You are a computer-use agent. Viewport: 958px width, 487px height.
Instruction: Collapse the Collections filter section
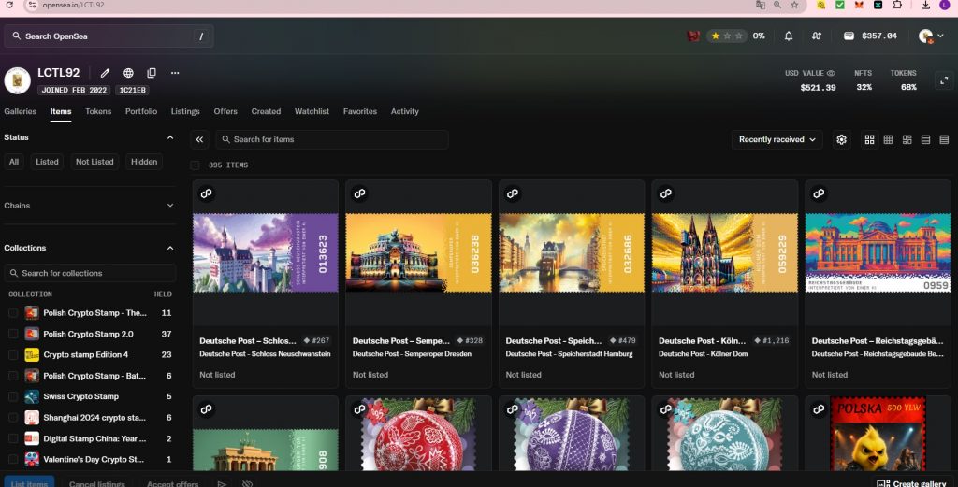click(169, 248)
